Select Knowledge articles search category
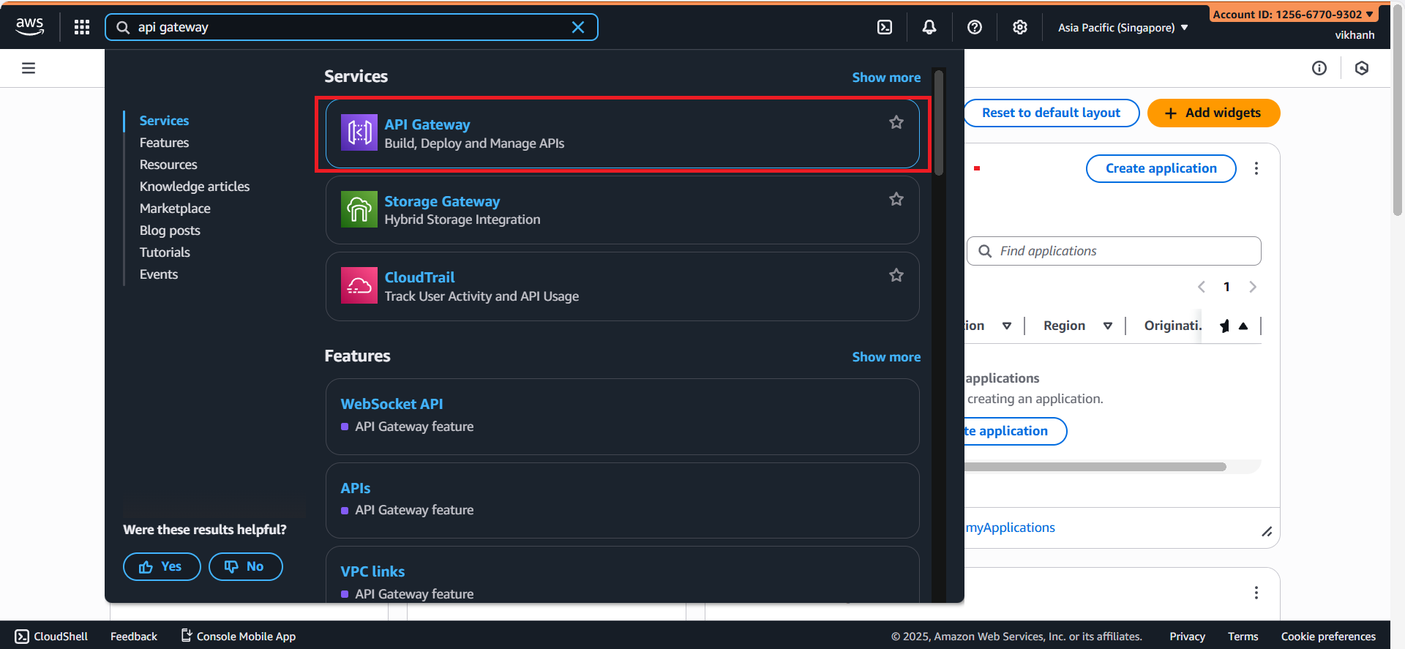 point(195,187)
